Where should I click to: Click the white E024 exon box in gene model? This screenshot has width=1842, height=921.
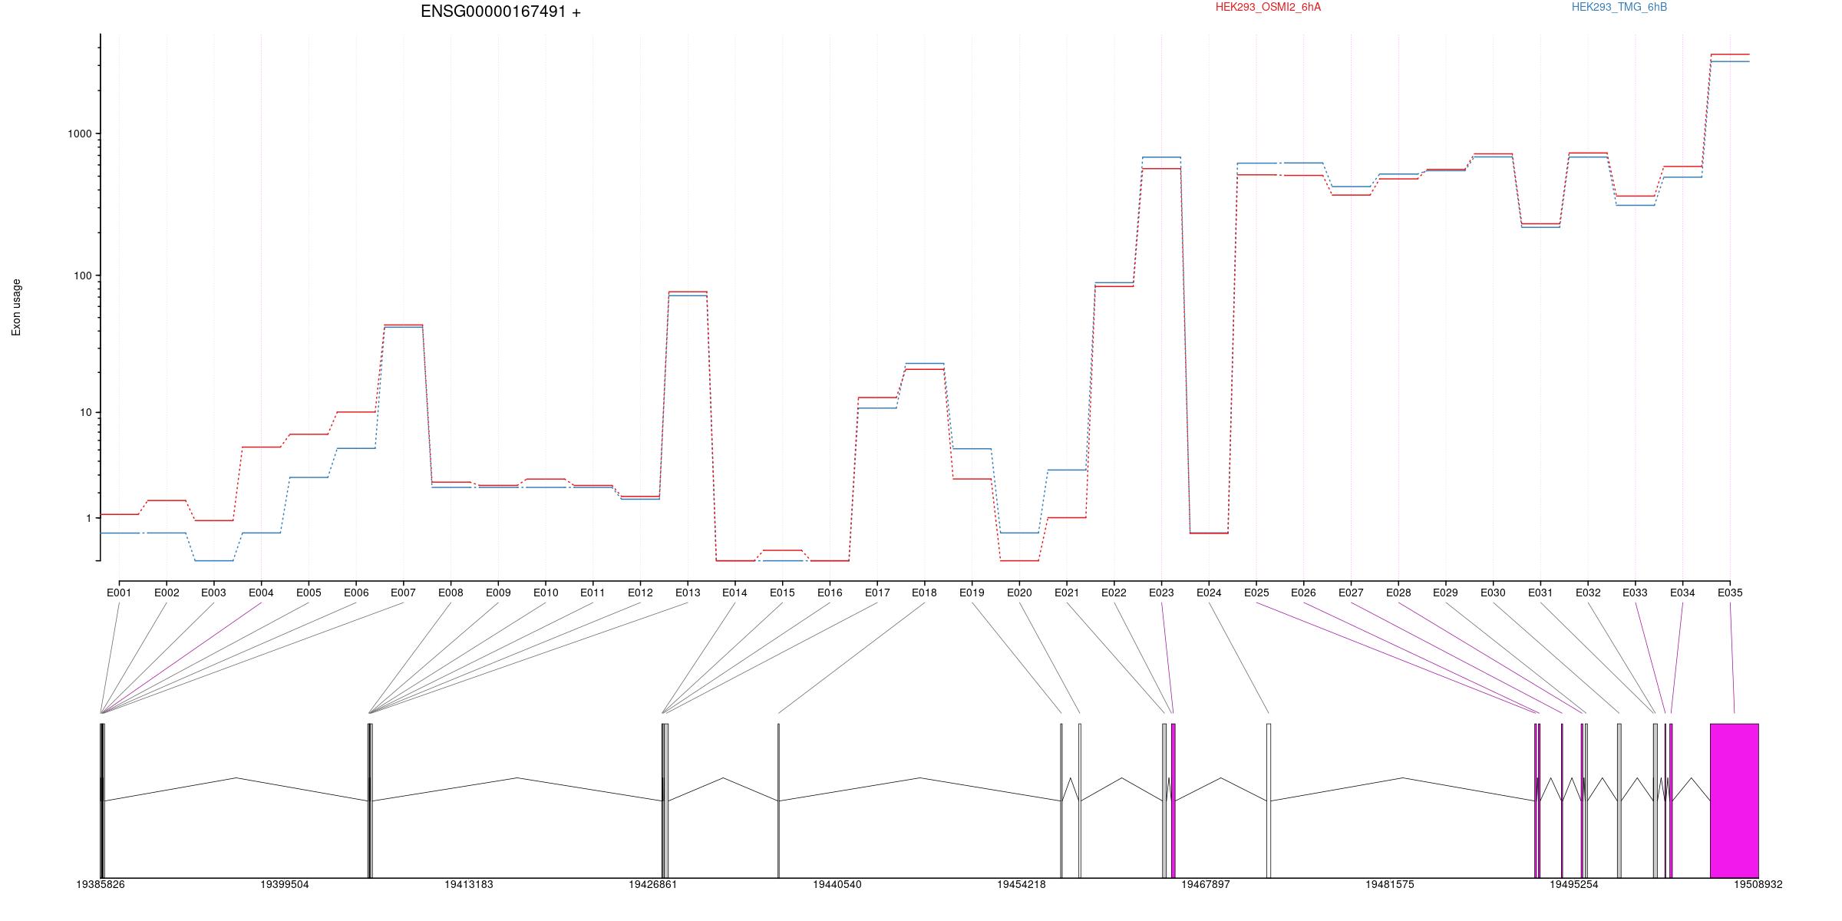[1269, 801]
